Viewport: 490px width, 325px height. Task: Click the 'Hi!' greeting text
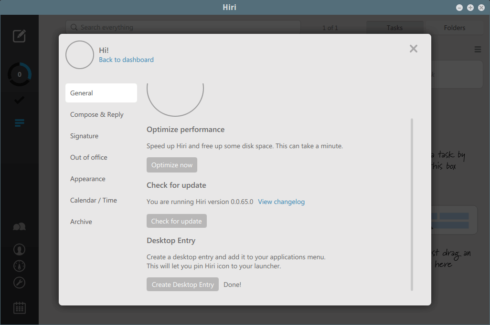point(104,50)
